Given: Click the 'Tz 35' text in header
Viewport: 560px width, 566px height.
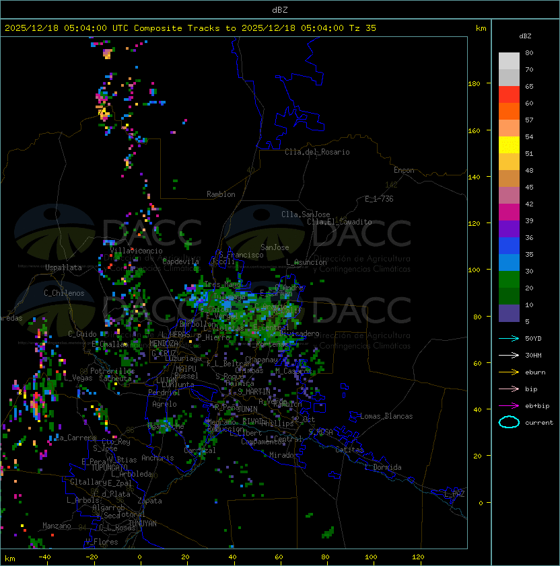Looking at the screenshot, I should coord(363,28).
